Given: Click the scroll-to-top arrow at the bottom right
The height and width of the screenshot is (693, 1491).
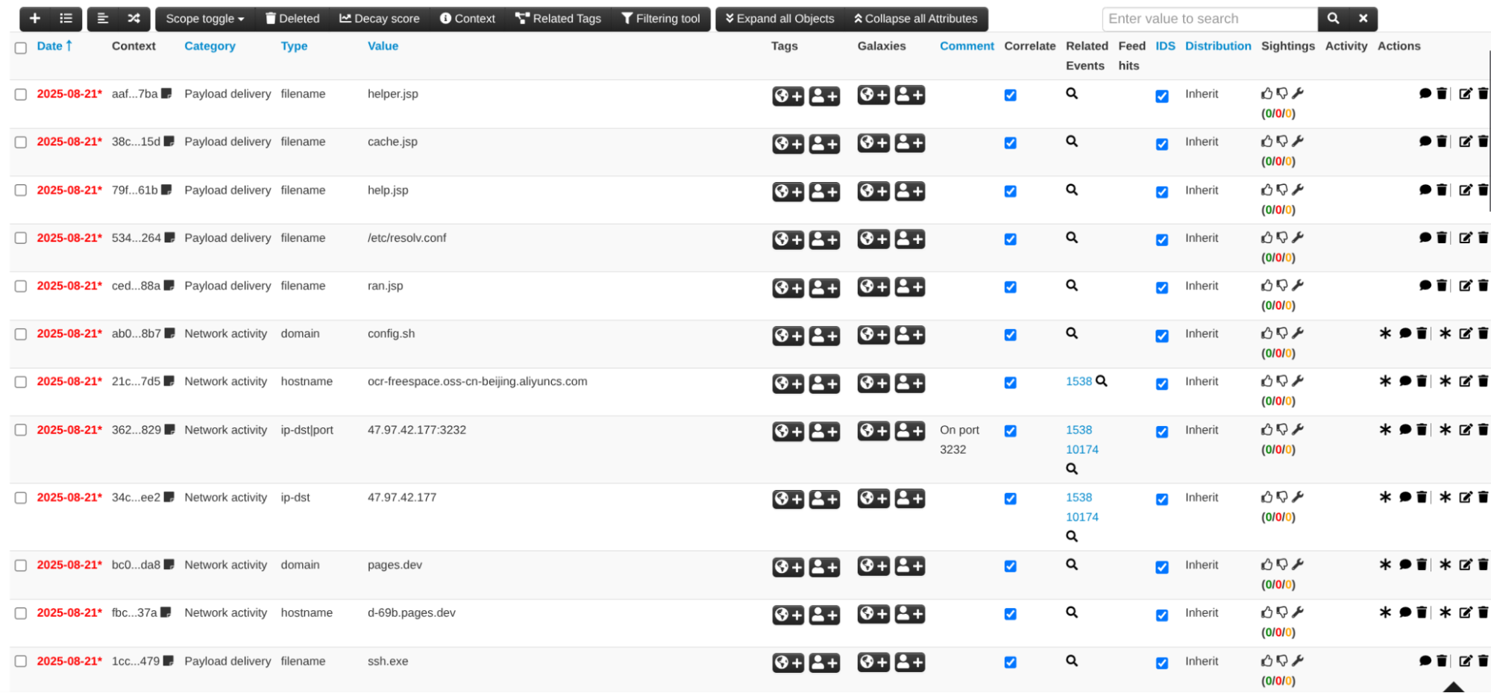Looking at the screenshot, I should tap(1453, 687).
